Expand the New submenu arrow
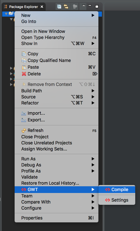The height and width of the screenshot is (231, 140). [x=93, y=15]
